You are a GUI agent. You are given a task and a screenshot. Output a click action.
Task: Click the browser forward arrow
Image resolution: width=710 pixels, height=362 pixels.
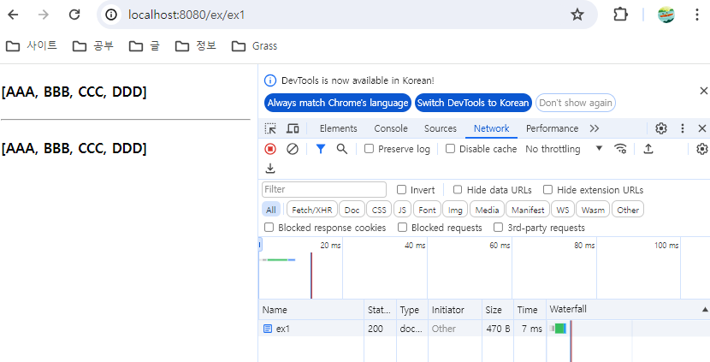pos(44,15)
